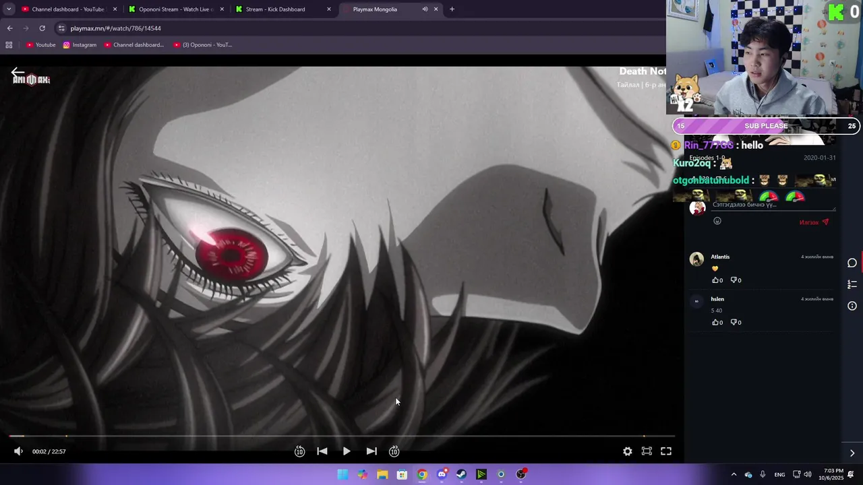Show the numbered episode list icon
Image resolution: width=863 pixels, height=485 pixels.
click(852, 284)
